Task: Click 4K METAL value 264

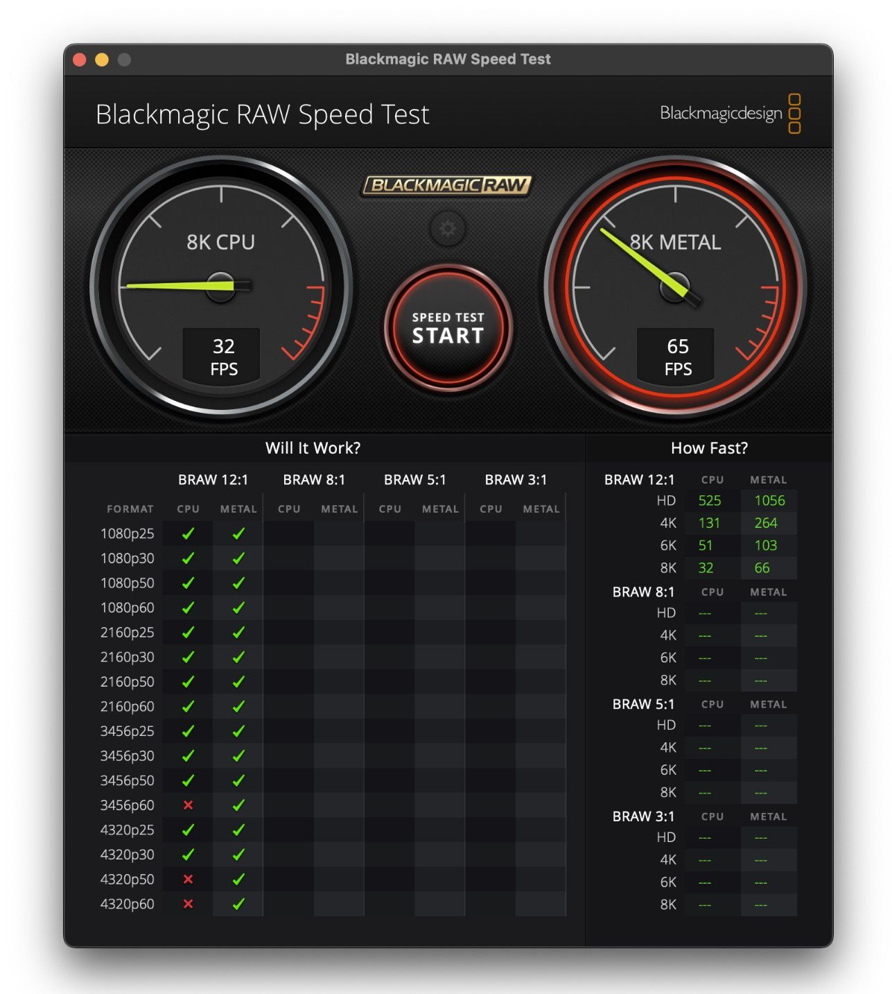Action: click(x=766, y=523)
